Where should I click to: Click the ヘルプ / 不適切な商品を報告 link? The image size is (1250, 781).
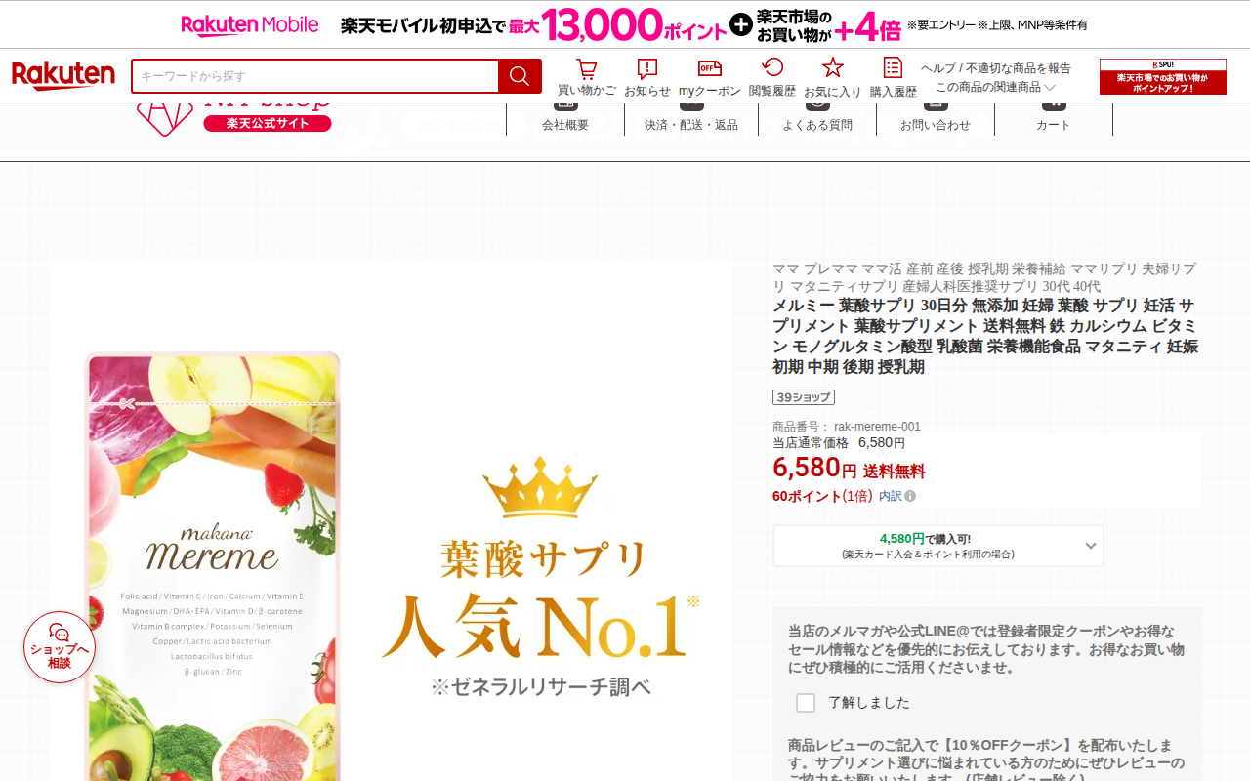(995, 68)
